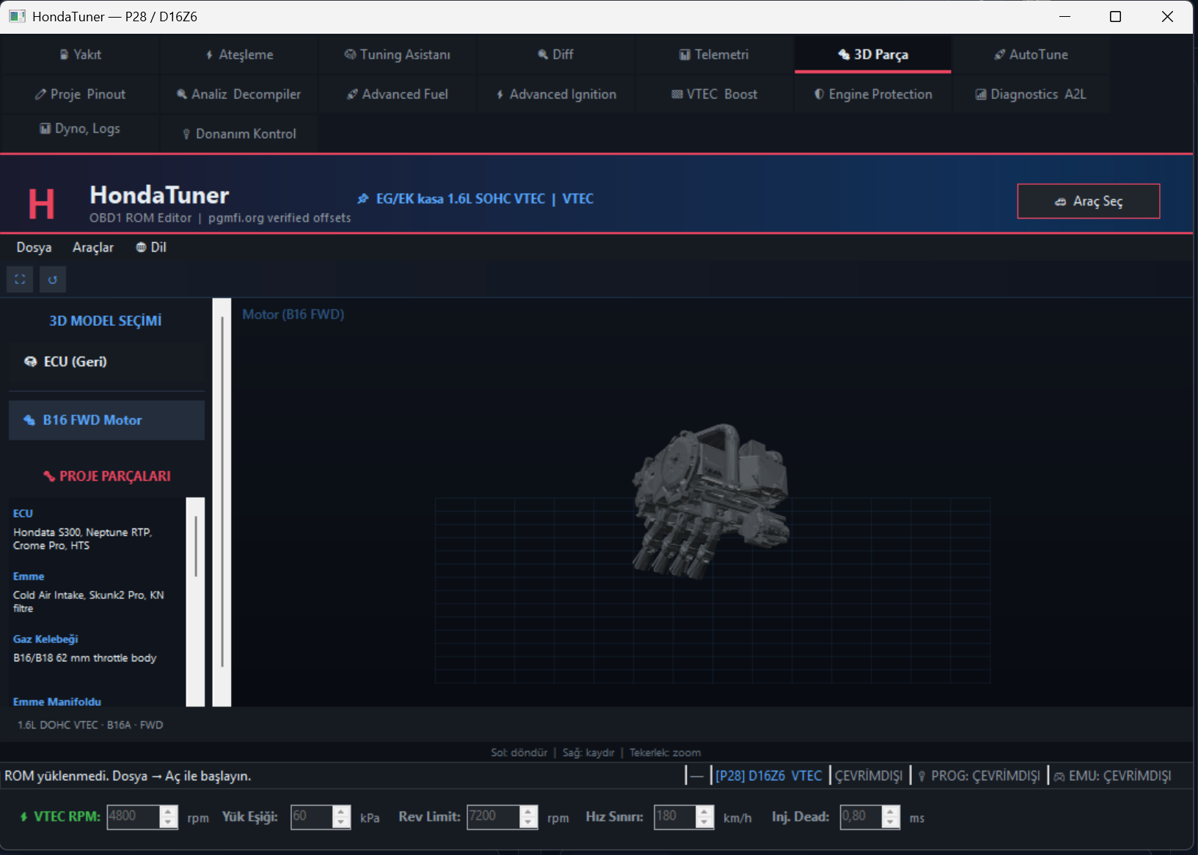
Task: Click the "PROJE PARÇALARI" section heading
Action: click(x=107, y=476)
